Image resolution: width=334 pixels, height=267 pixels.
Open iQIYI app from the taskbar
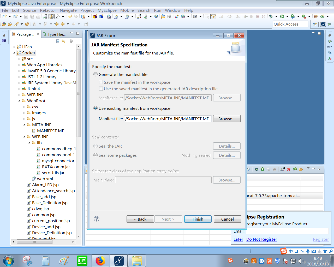tap(82, 261)
